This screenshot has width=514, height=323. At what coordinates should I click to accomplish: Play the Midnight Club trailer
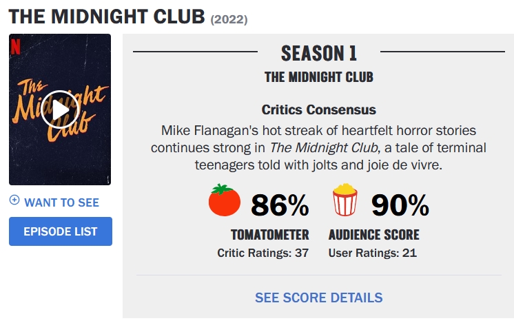pos(60,109)
